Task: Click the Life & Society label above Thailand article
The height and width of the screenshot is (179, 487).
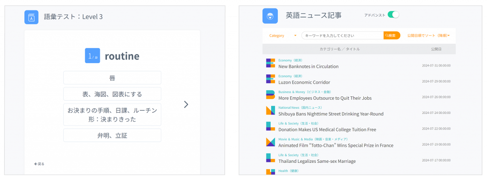Action: coord(298,155)
